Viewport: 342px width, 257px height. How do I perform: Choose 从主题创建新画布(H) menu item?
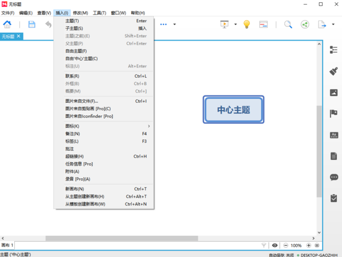tap(104, 196)
